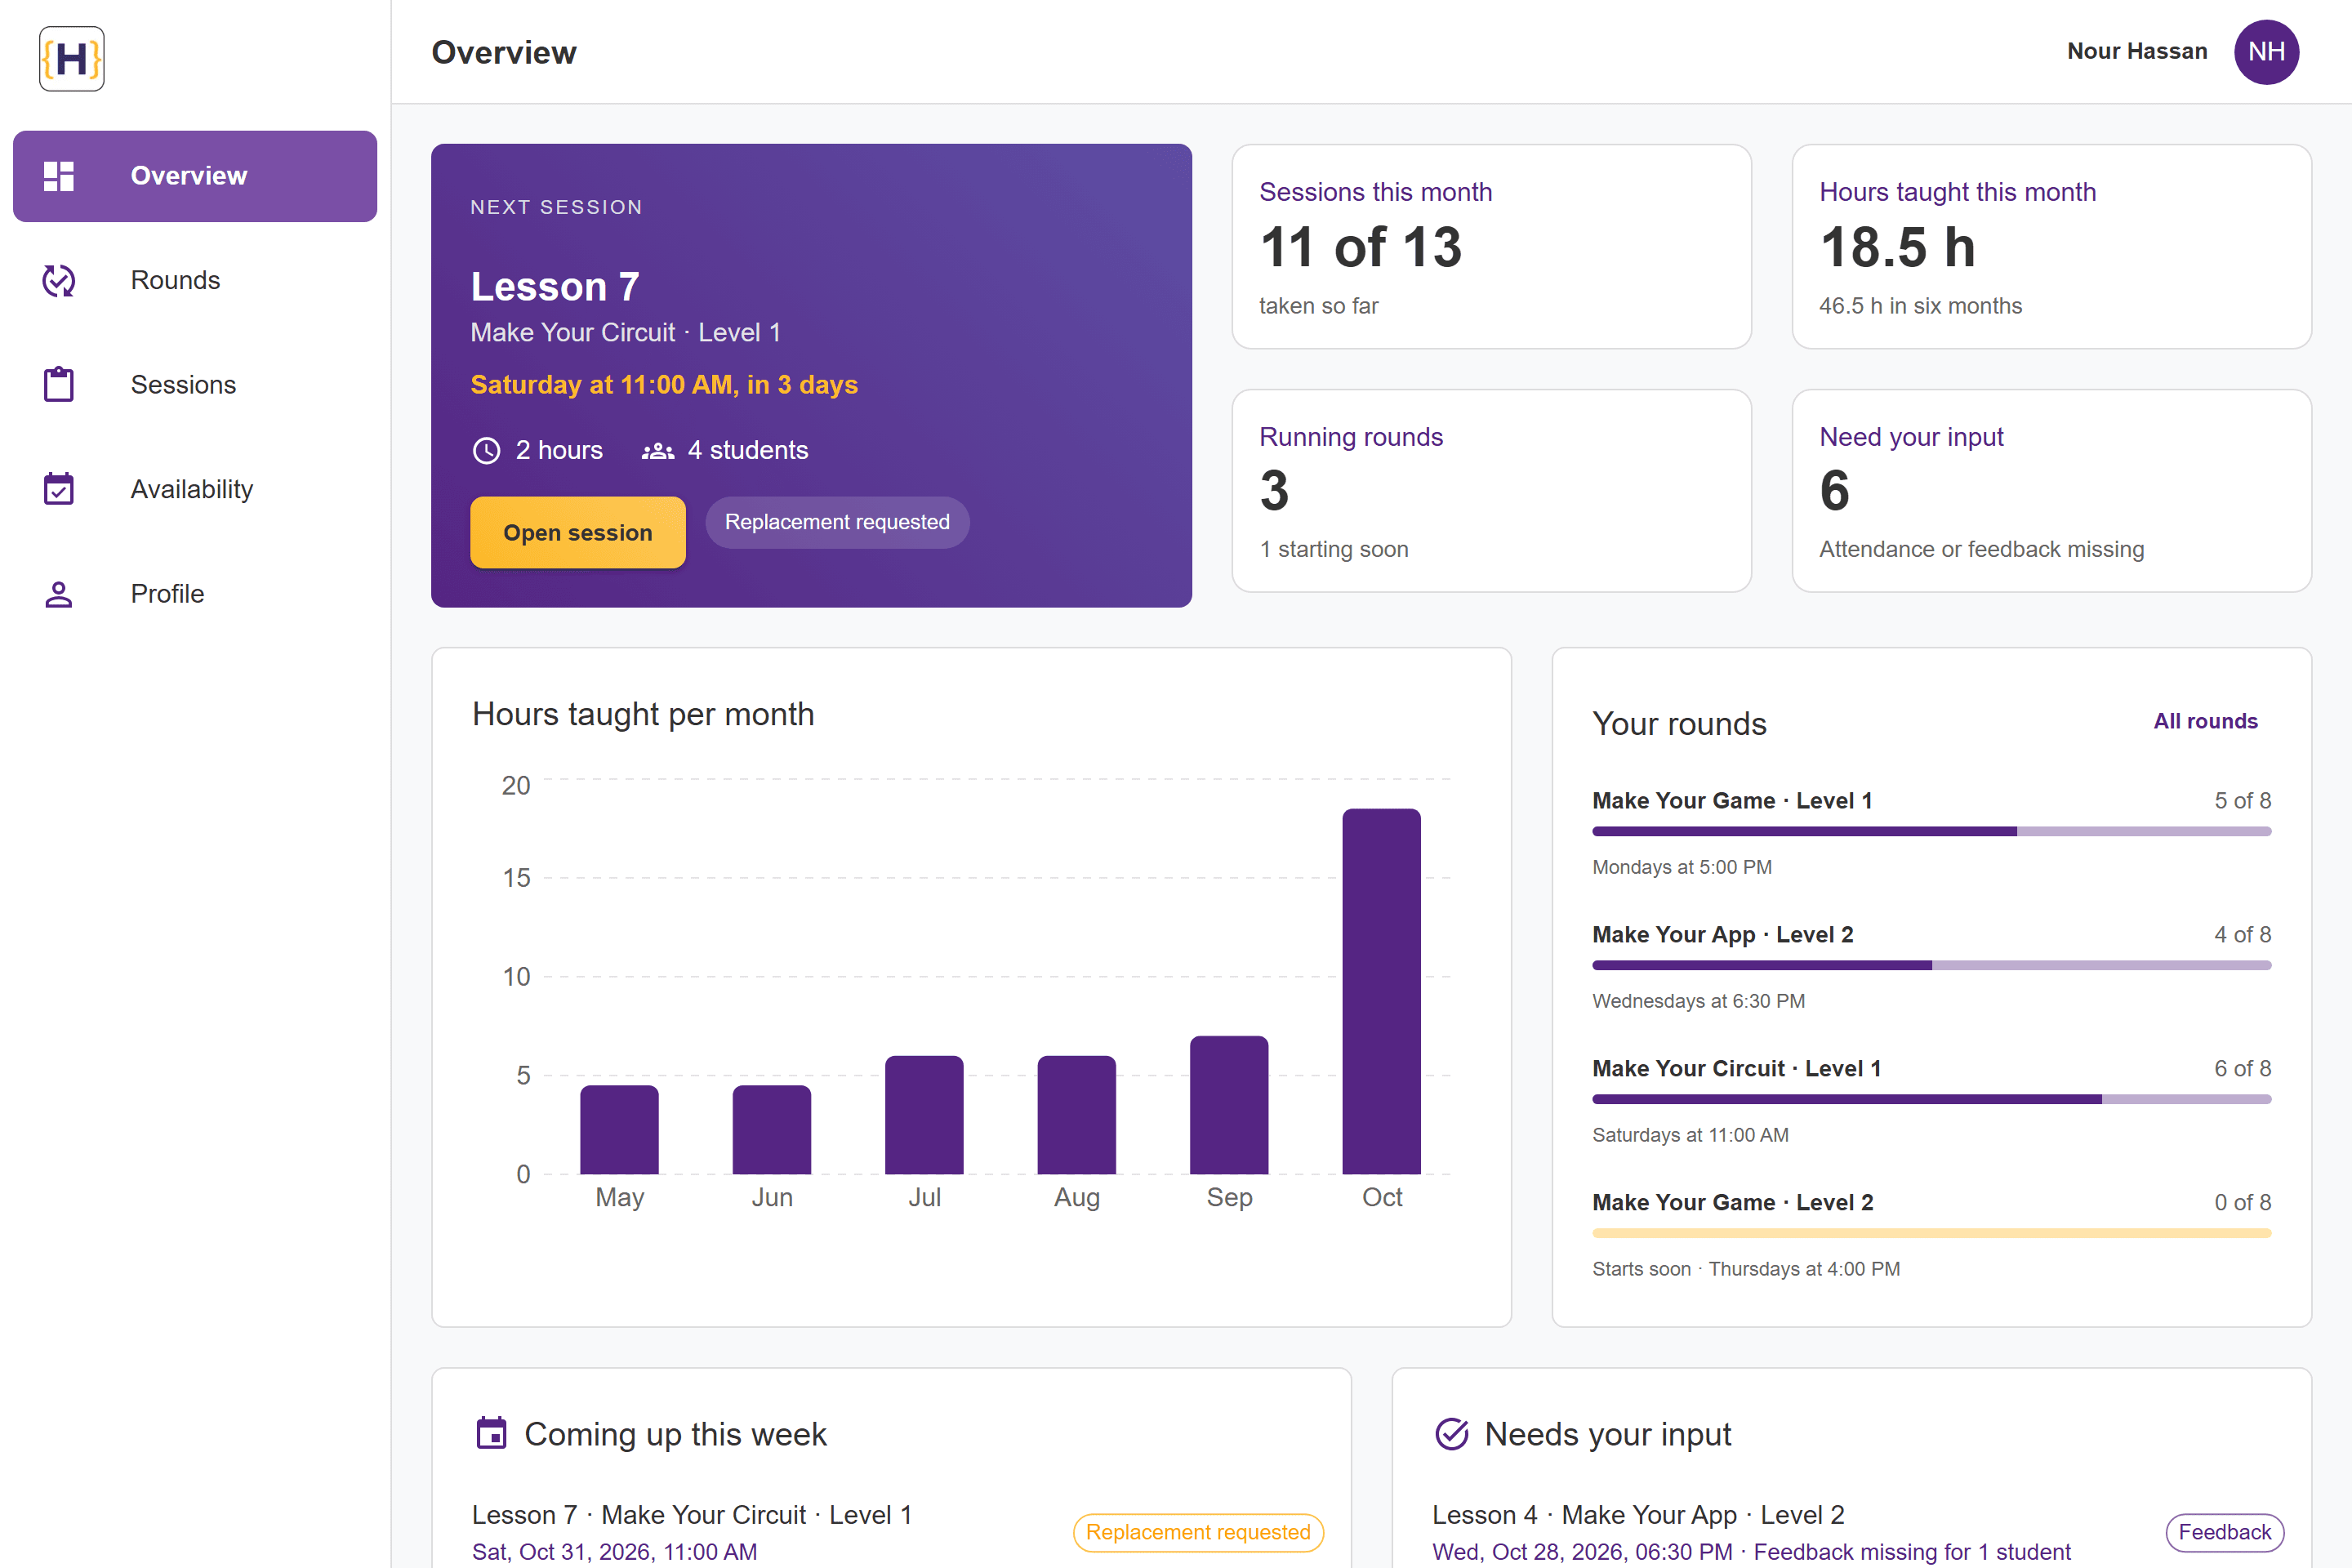Click the Make Your Circuit Level 1 progress bar
This screenshot has width=2352, height=1568.
1931,1099
